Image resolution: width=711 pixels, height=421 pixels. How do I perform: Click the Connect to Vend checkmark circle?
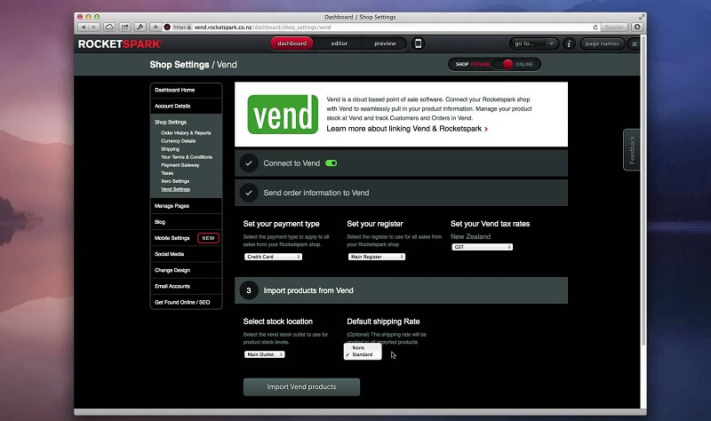[x=249, y=163]
